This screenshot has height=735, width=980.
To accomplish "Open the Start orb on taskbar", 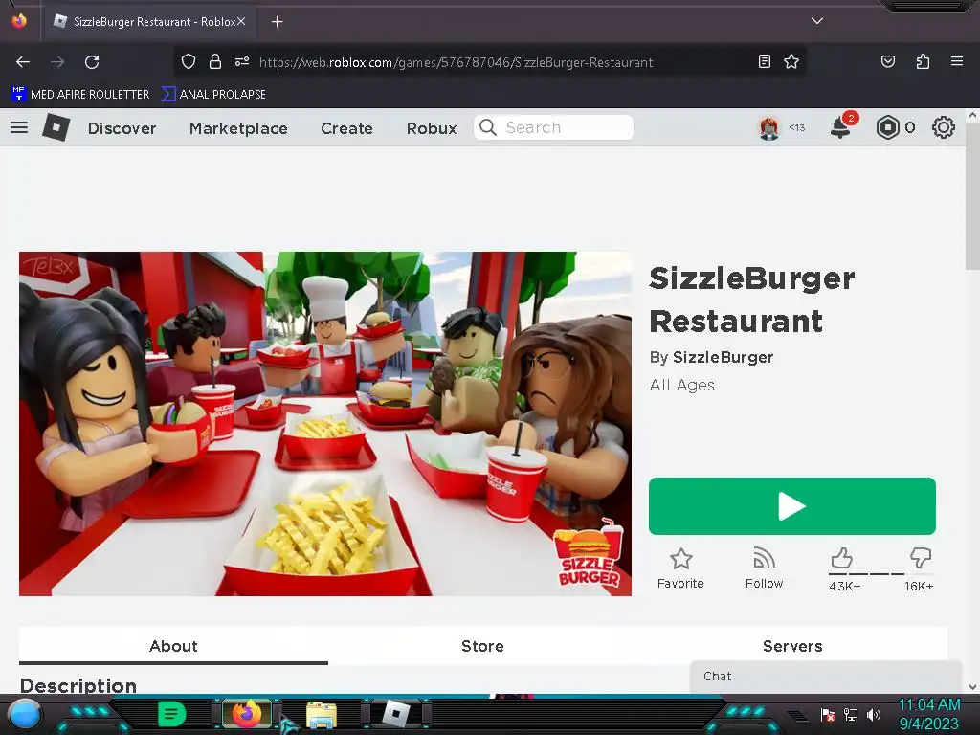I will point(25,715).
